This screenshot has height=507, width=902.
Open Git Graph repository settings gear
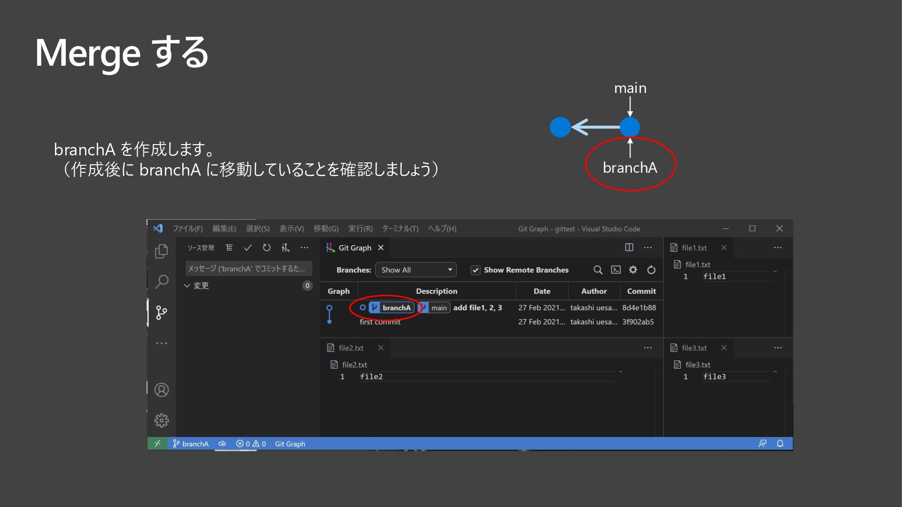(x=633, y=270)
